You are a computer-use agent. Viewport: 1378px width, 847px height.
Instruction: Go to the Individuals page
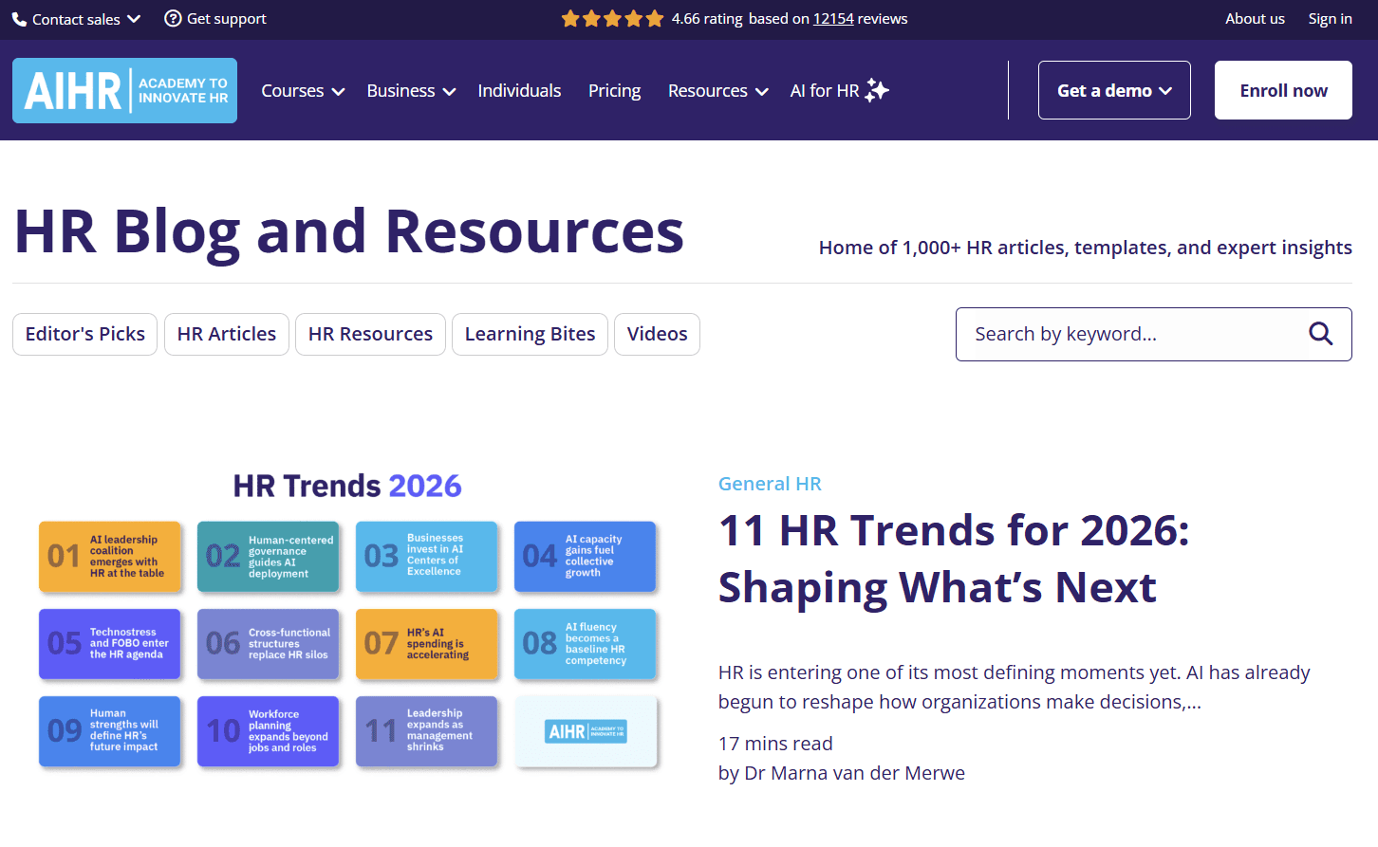pyautogui.click(x=519, y=91)
